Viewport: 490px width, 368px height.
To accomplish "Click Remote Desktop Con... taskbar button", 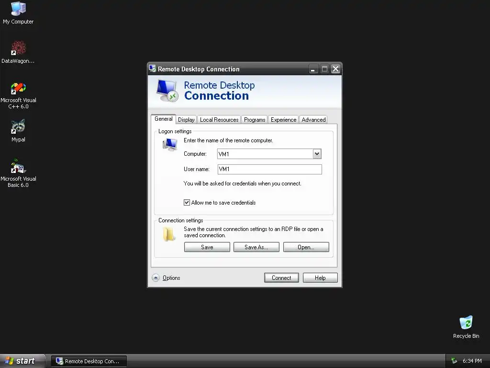I will coord(89,361).
